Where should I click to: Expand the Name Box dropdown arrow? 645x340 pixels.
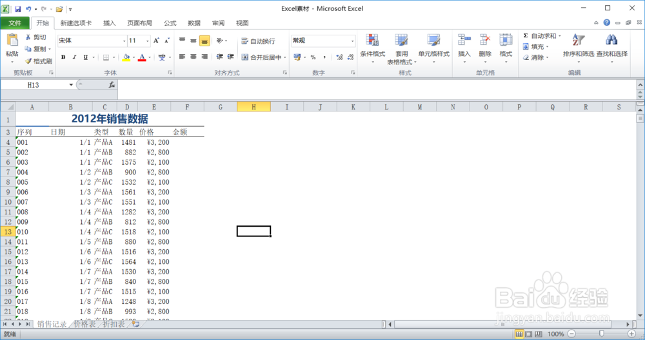pyautogui.click(x=71, y=84)
